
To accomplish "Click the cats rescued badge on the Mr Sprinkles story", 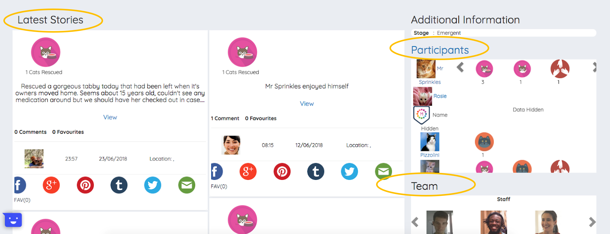I will coord(242,52).
